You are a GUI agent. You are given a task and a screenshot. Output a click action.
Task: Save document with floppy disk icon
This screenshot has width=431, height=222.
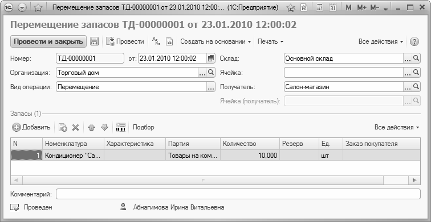tap(95, 41)
